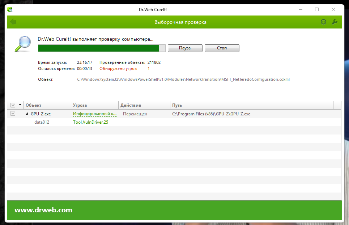Pause the scan with Пауза button
The width and height of the screenshot is (349, 225).
coord(185,48)
